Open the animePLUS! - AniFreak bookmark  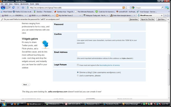(126, 12)
